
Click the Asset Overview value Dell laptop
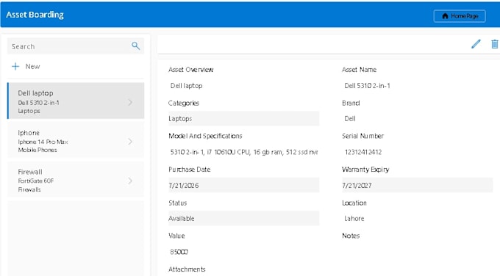tap(186, 86)
